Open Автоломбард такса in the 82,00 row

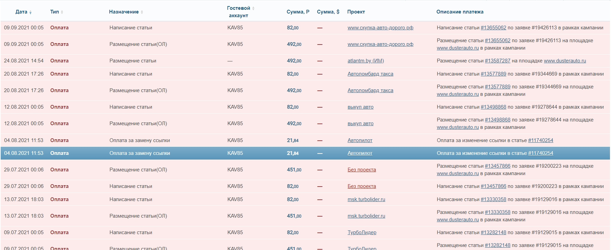click(370, 74)
